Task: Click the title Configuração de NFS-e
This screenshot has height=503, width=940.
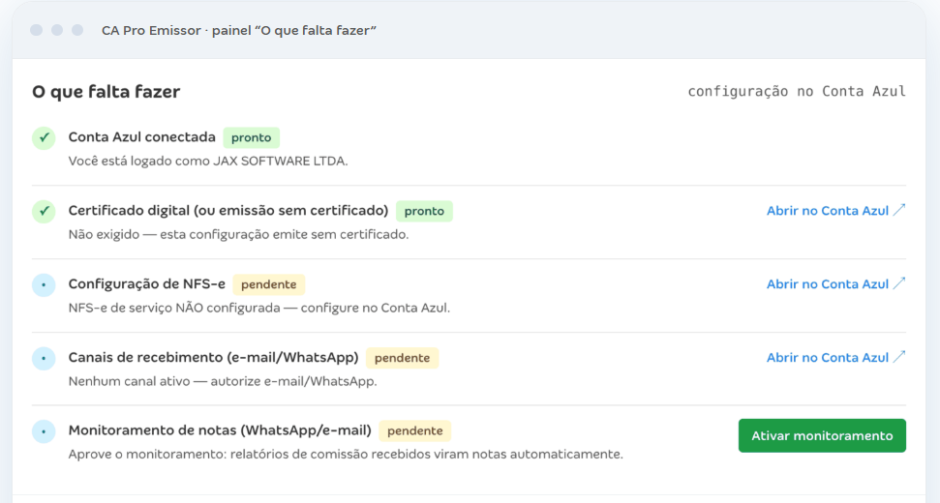Action: point(147,283)
